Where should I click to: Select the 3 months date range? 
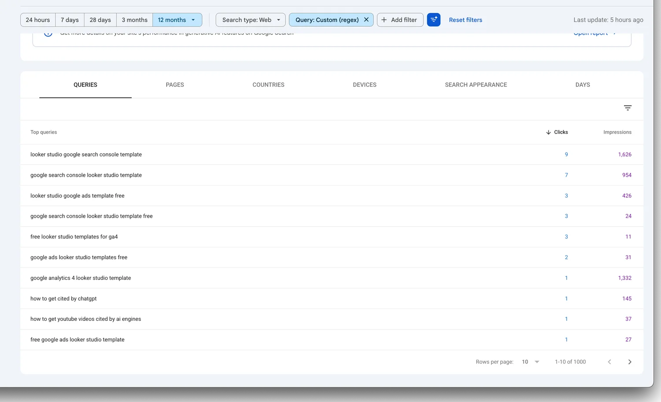pyautogui.click(x=134, y=20)
